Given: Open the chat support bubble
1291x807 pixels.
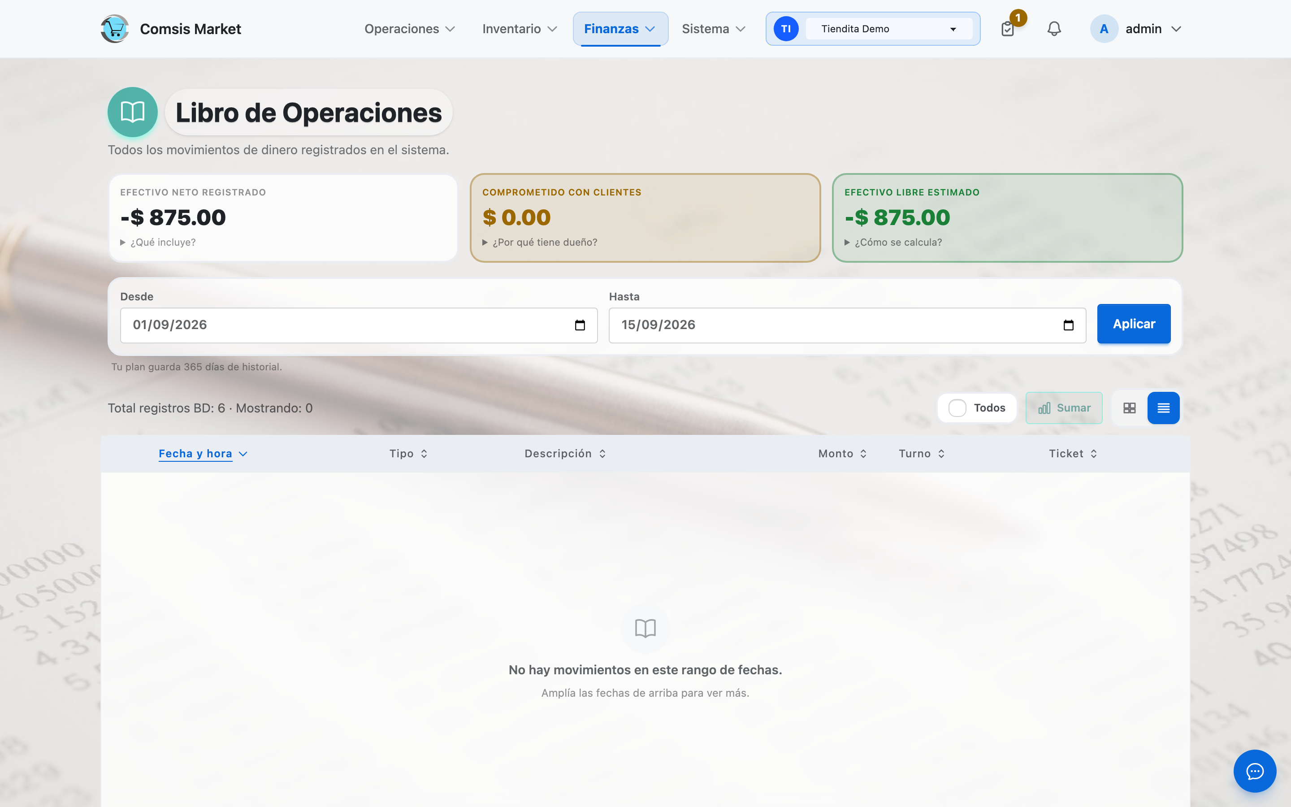Looking at the screenshot, I should 1255,771.
